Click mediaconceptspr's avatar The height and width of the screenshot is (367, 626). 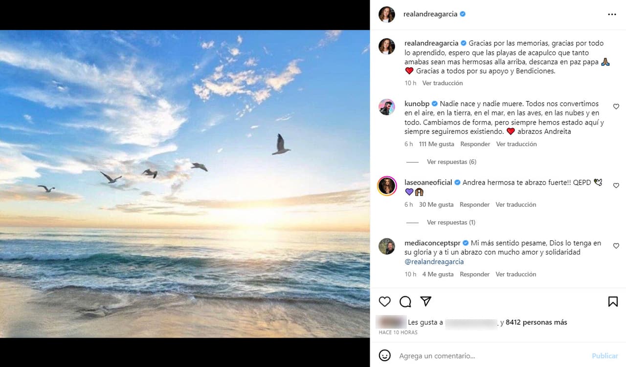click(x=387, y=246)
